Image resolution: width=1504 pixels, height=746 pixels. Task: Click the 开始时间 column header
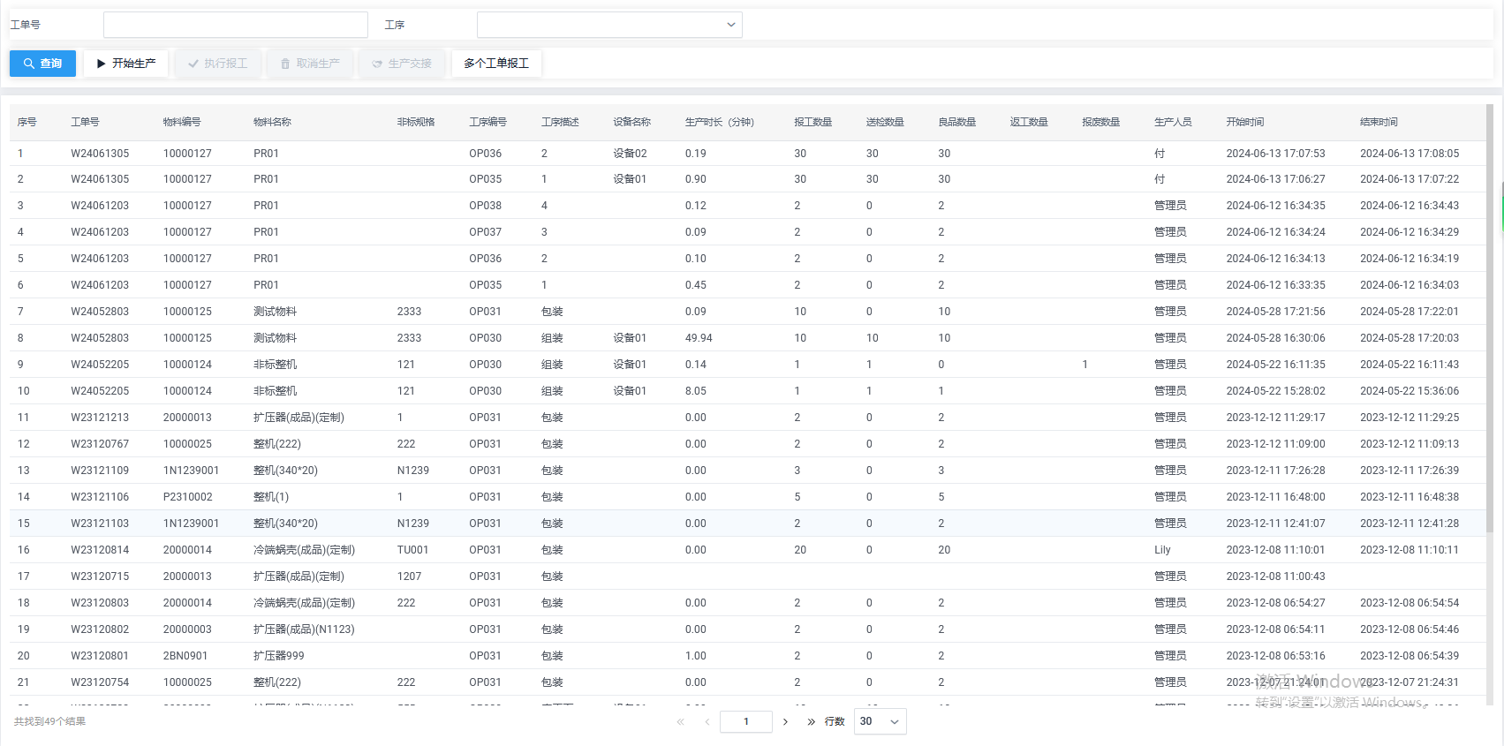point(1244,122)
